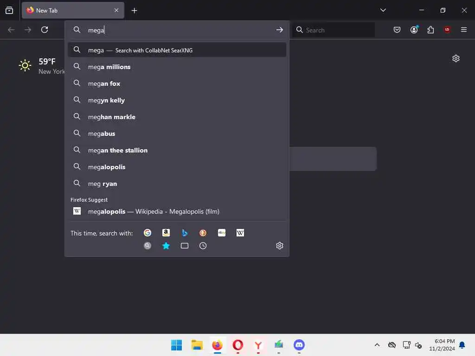The width and height of the screenshot is (475, 356).
Task: Search history via the clock icon
Action: (x=203, y=246)
